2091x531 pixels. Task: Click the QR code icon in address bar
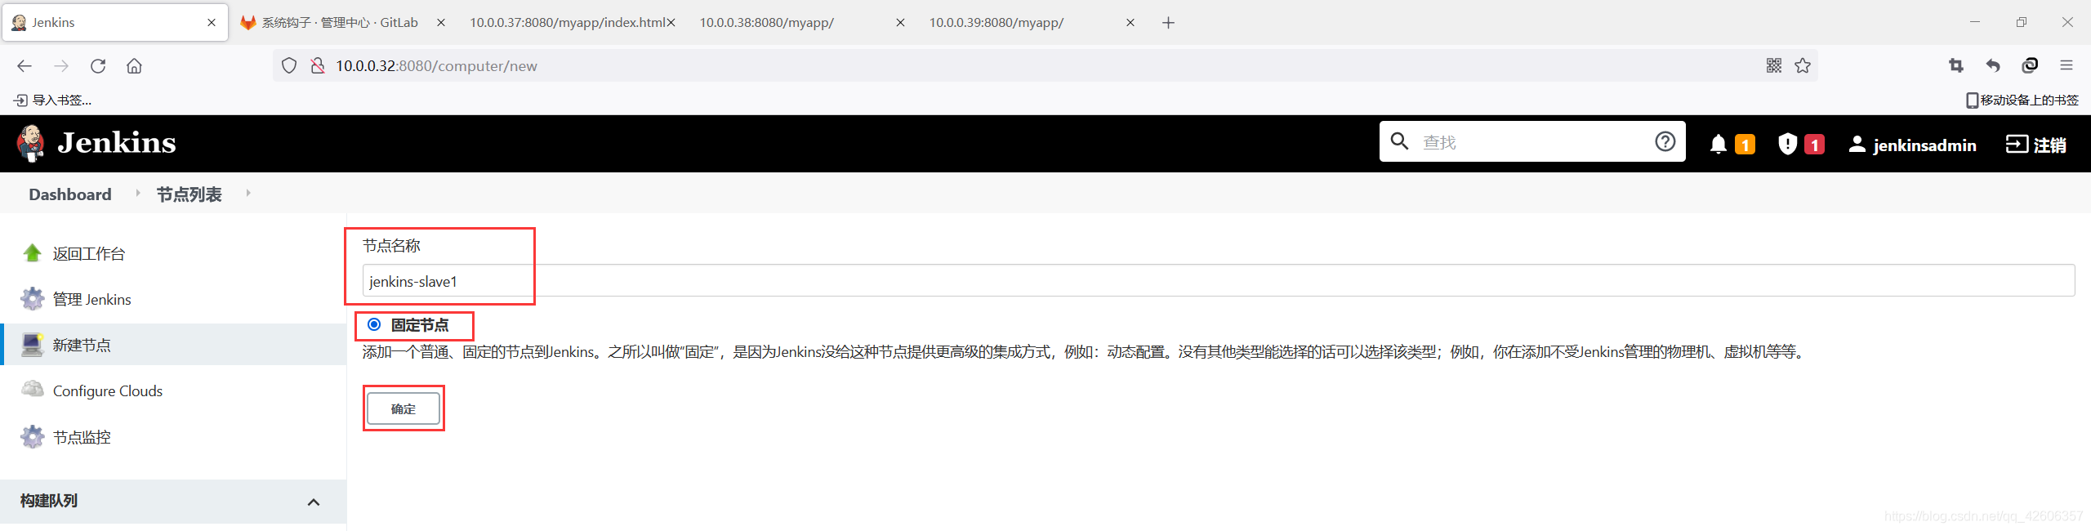(x=1774, y=66)
